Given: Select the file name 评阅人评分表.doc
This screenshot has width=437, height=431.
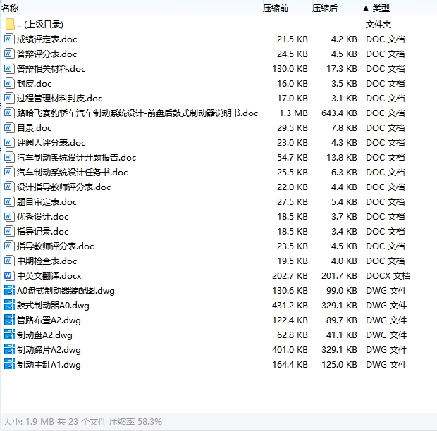Looking at the screenshot, I should 51,142.
